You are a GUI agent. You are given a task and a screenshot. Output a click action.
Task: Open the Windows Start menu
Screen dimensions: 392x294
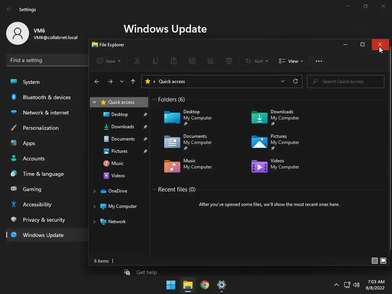171,285
